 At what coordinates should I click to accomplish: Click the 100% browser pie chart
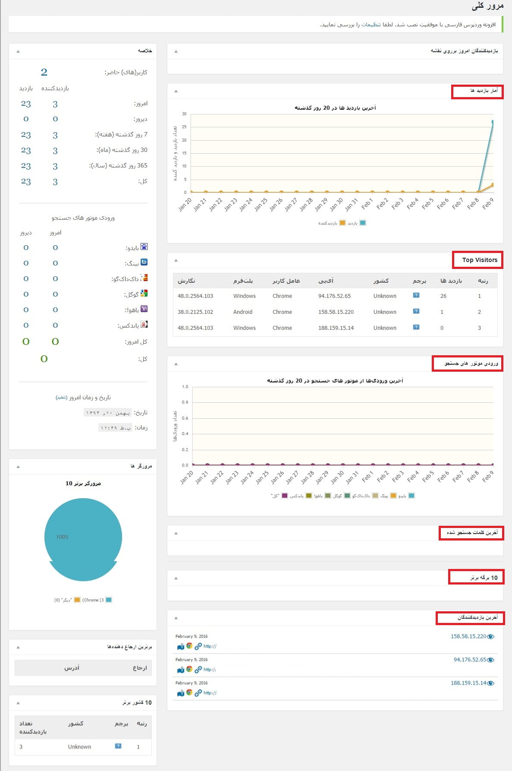pos(83,539)
